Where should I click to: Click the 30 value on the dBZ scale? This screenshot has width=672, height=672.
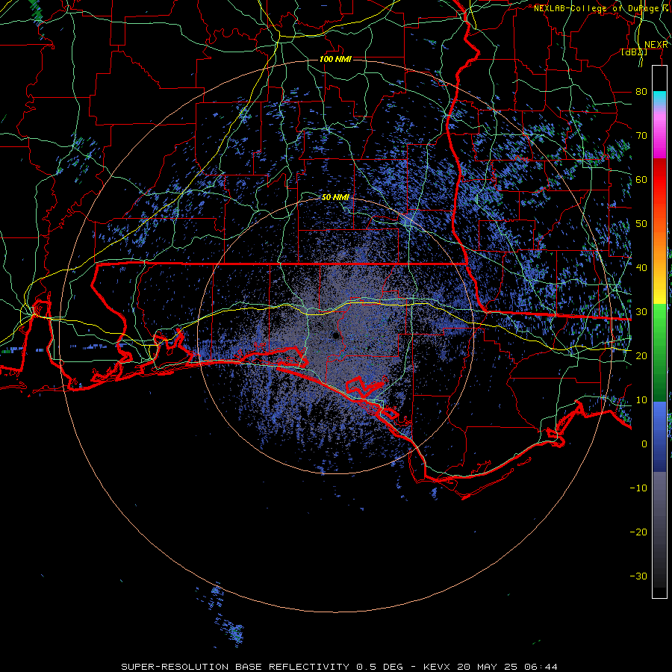pos(641,312)
